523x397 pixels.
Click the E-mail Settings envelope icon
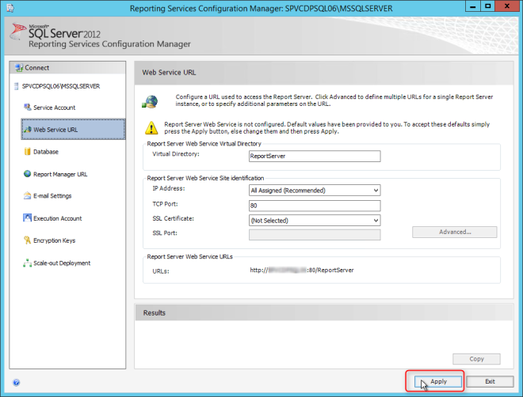[x=28, y=195]
